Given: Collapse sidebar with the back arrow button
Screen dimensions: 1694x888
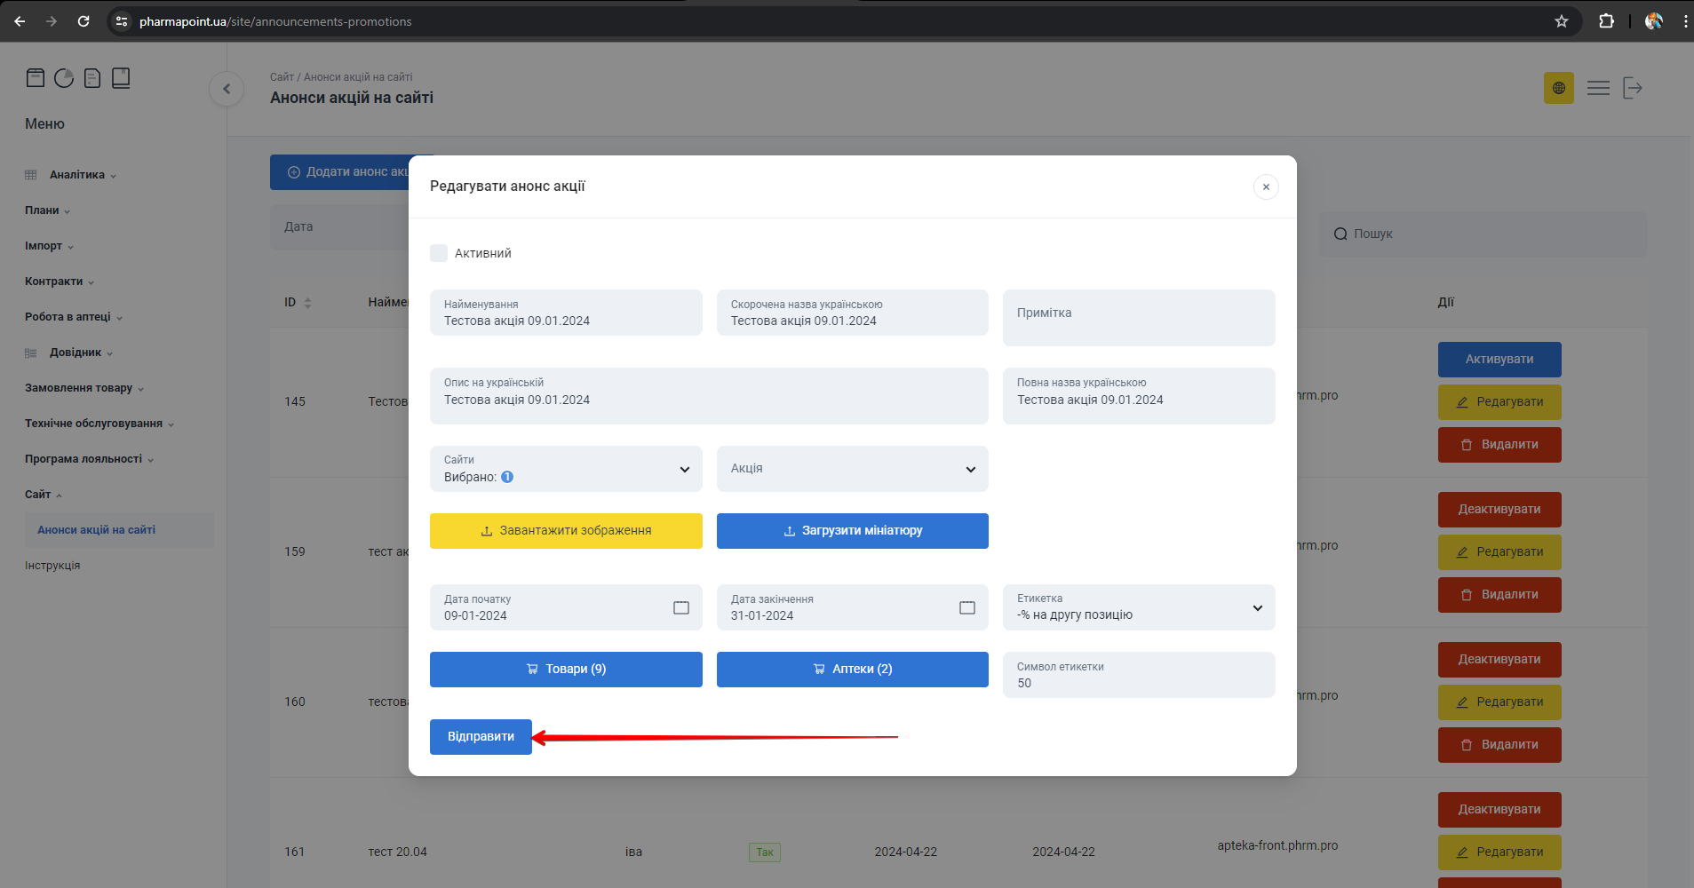Looking at the screenshot, I should tap(227, 89).
